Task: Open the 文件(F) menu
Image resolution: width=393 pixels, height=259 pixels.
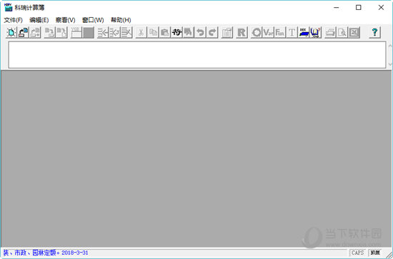Action: click(x=13, y=20)
